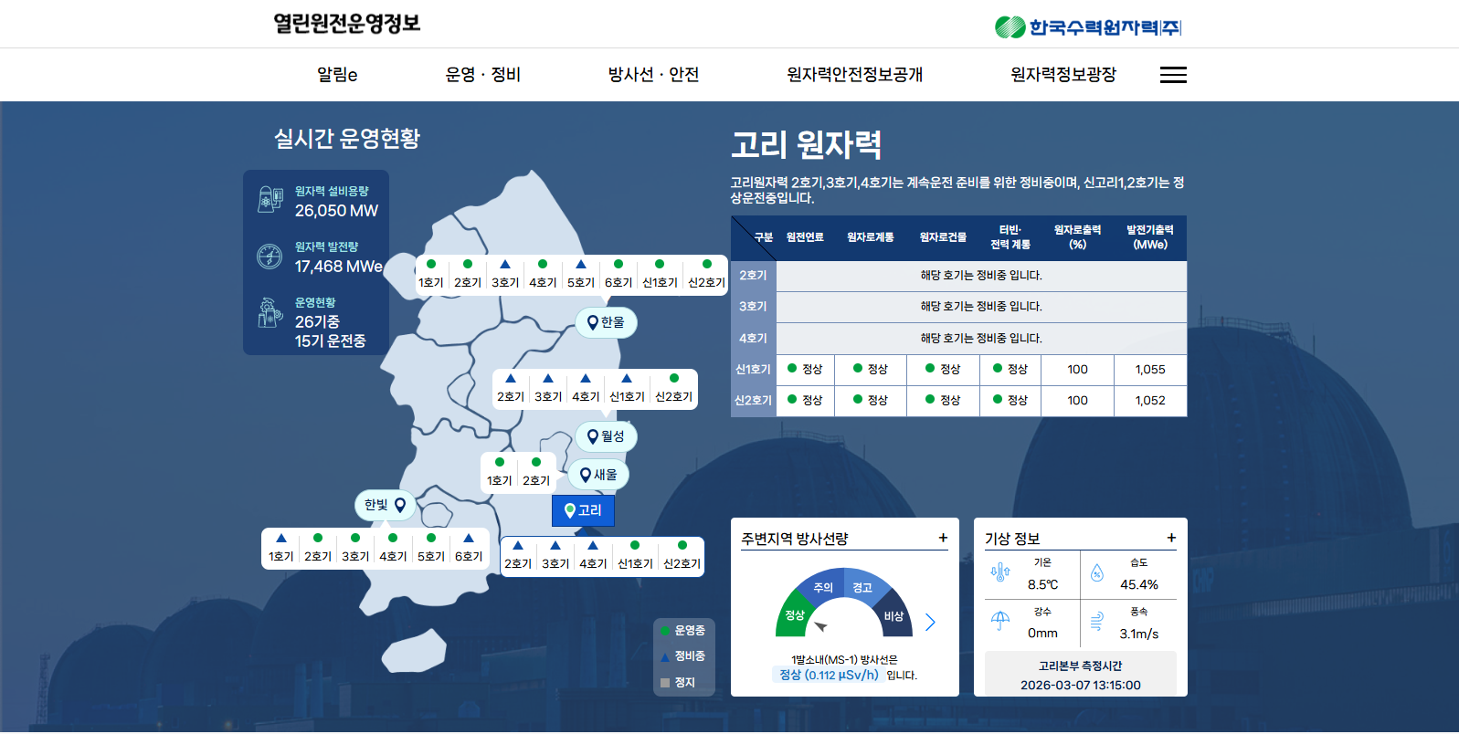Click the 실시간 운영현황 heading

[347, 139]
